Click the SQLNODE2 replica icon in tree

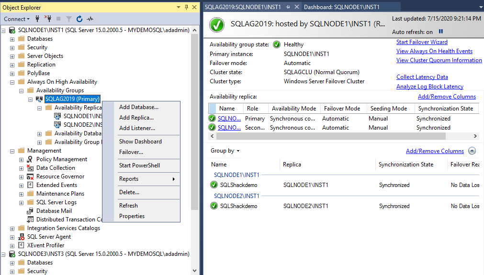tap(57, 124)
